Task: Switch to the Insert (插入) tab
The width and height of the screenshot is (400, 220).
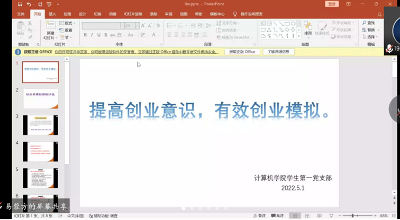Action: 52,14
